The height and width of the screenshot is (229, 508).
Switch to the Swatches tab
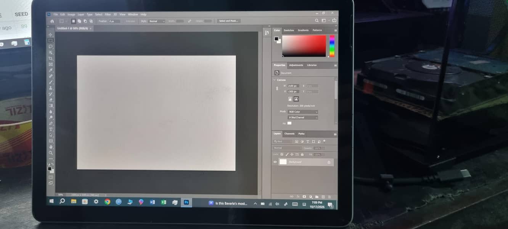[x=289, y=30]
